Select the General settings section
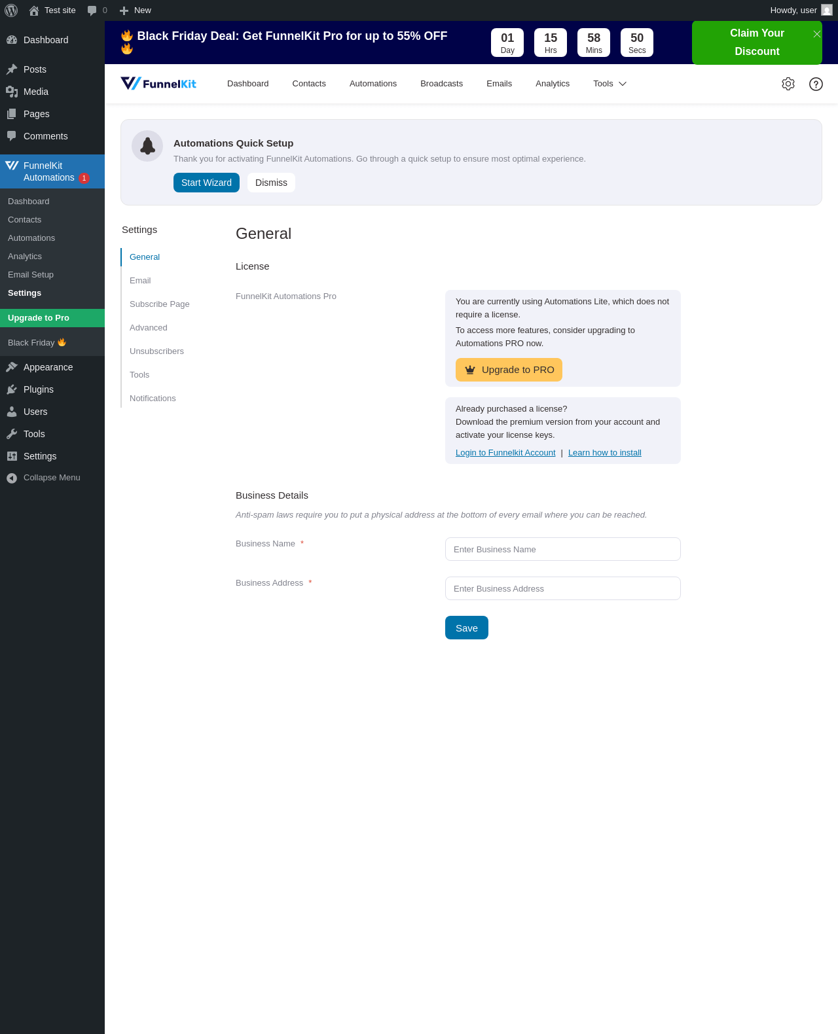The image size is (838, 1034). 145,257
